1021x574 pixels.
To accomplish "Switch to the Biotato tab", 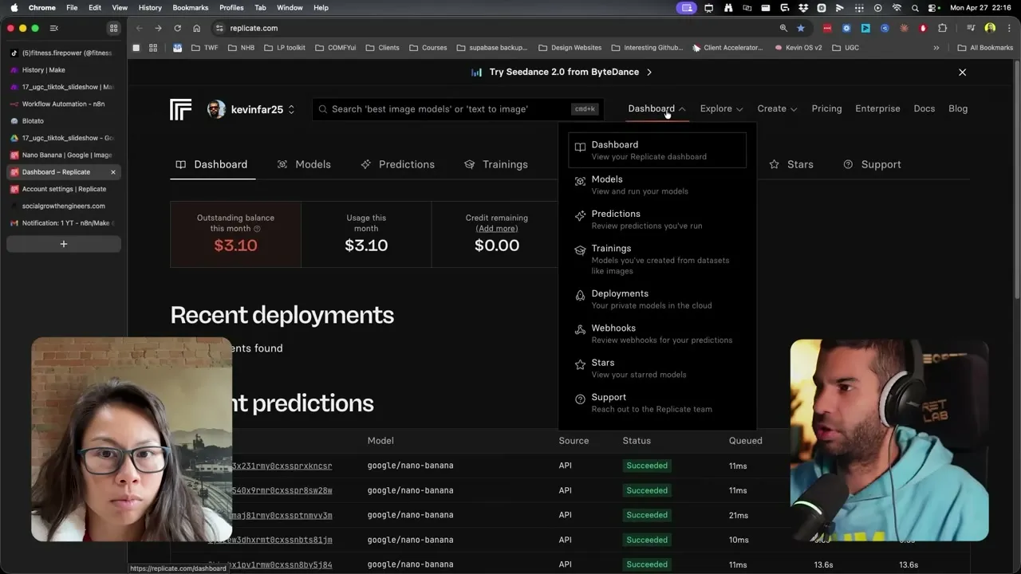I will [64, 121].
